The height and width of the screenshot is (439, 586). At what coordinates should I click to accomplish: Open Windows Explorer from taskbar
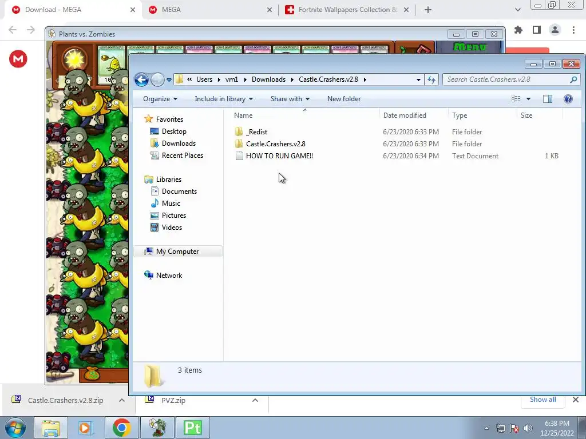click(51, 428)
